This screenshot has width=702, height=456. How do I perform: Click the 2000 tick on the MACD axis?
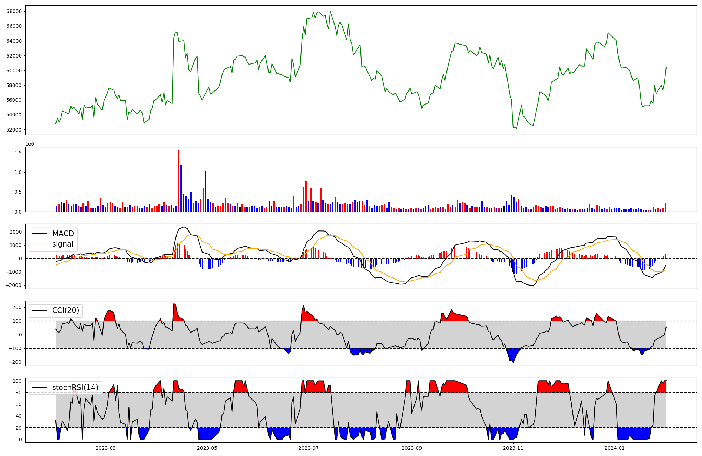[15, 232]
